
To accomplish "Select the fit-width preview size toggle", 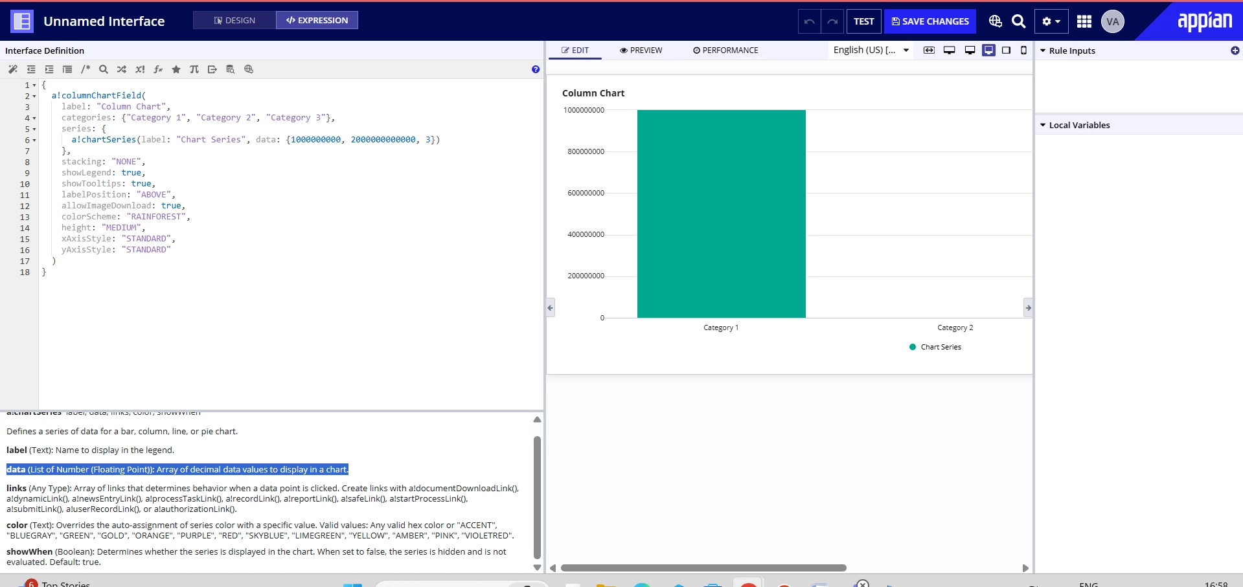I will coord(929,50).
